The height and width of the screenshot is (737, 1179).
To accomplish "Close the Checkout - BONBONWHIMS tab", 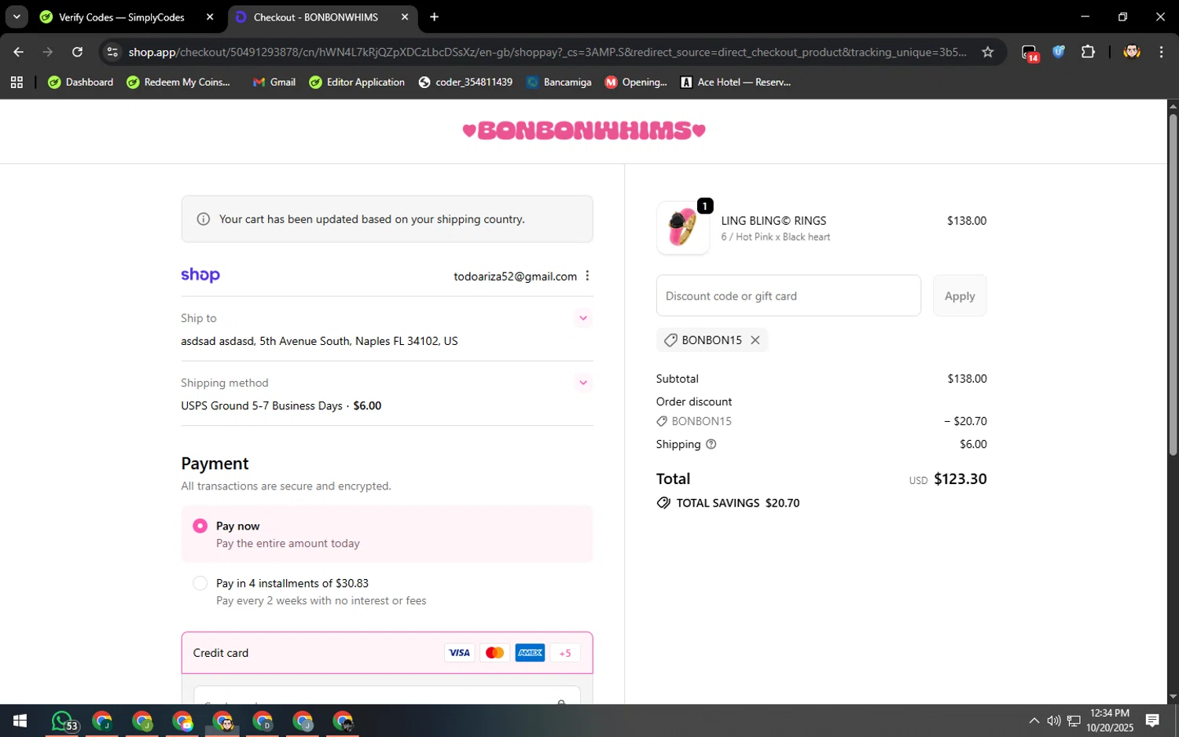I will pyautogui.click(x=405, y=17).
